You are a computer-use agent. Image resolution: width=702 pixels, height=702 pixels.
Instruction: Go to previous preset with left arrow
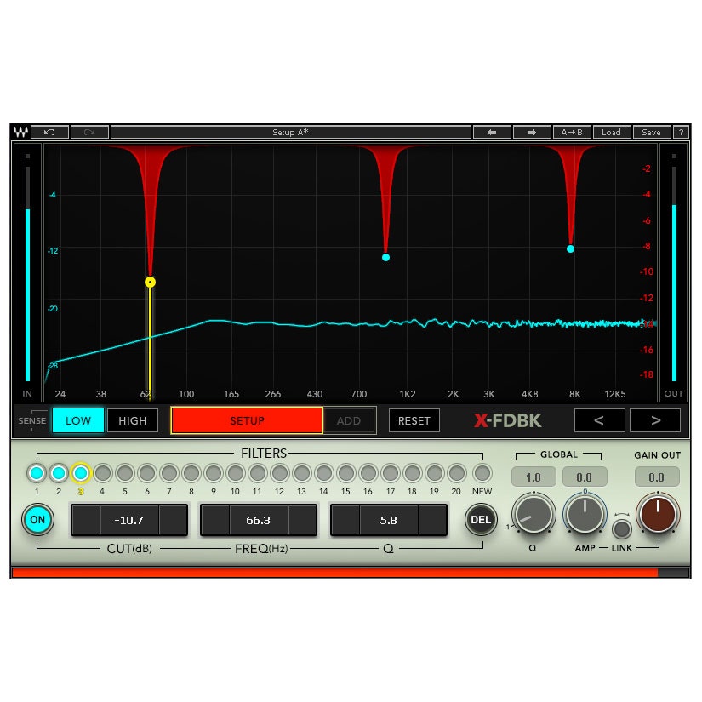click(x=492, y=132)
